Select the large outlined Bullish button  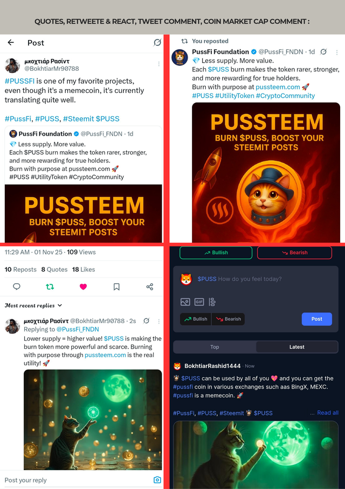coord(216,253)
